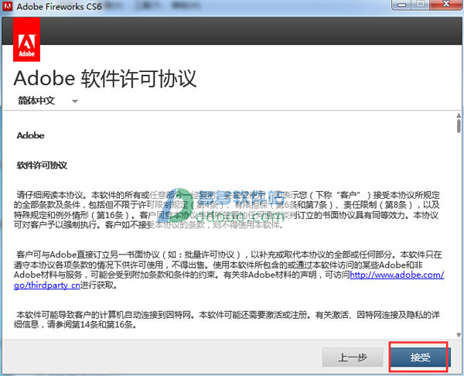This screenshot has width=464, height=376.
Task: Click the scrollbar up arrow
Action: [x=459, y=115]
